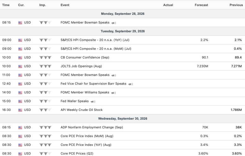Open ADP Nonfarm Employment Change (Sep) event
245x156 pixels.
click(92, 128)
